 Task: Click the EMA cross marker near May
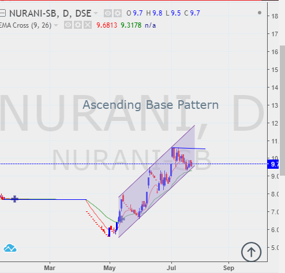[121, 219]
